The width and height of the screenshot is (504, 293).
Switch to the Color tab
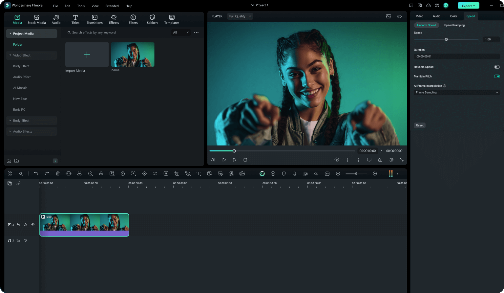[453, 16]
